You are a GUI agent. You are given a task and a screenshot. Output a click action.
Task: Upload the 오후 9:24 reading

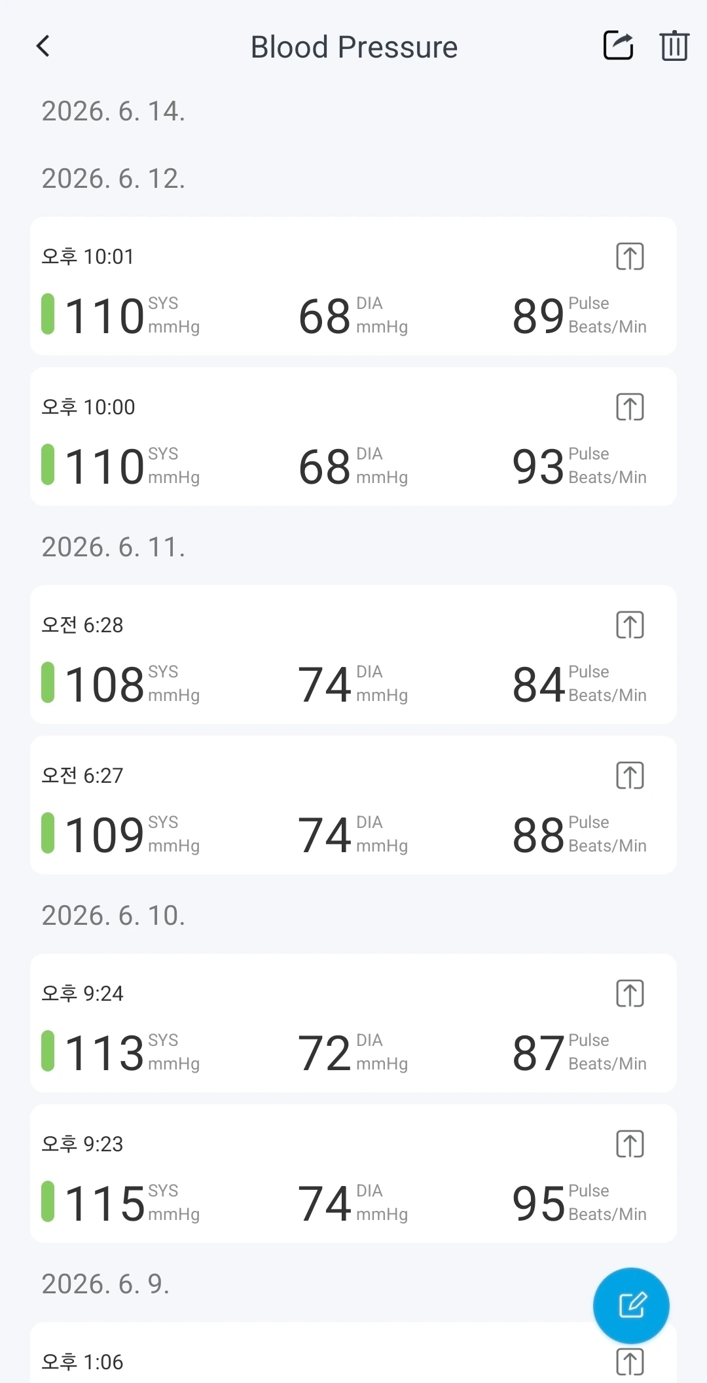(630, 994)
